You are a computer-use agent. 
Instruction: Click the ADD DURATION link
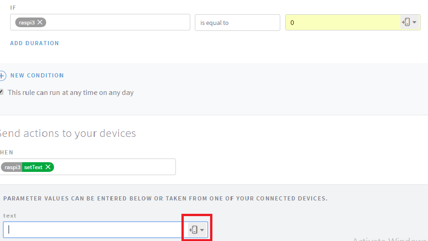35,43
